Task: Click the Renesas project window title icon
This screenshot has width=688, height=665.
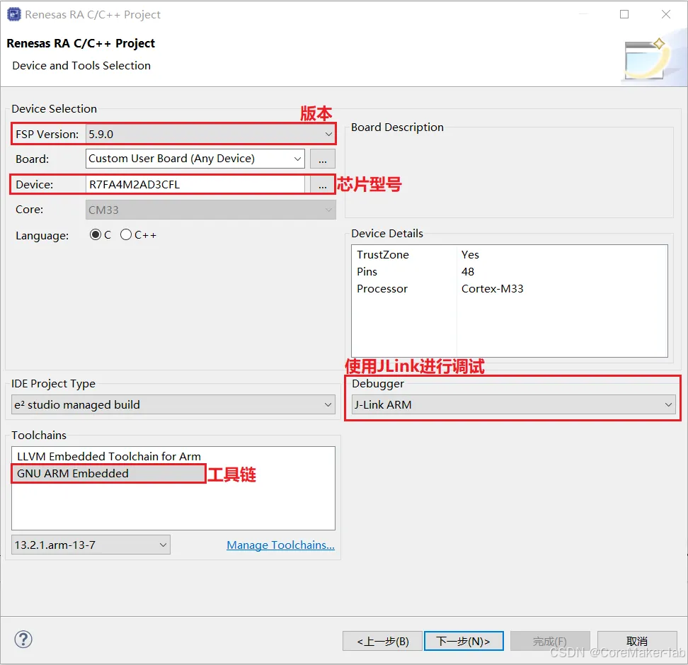Action: 13,14
